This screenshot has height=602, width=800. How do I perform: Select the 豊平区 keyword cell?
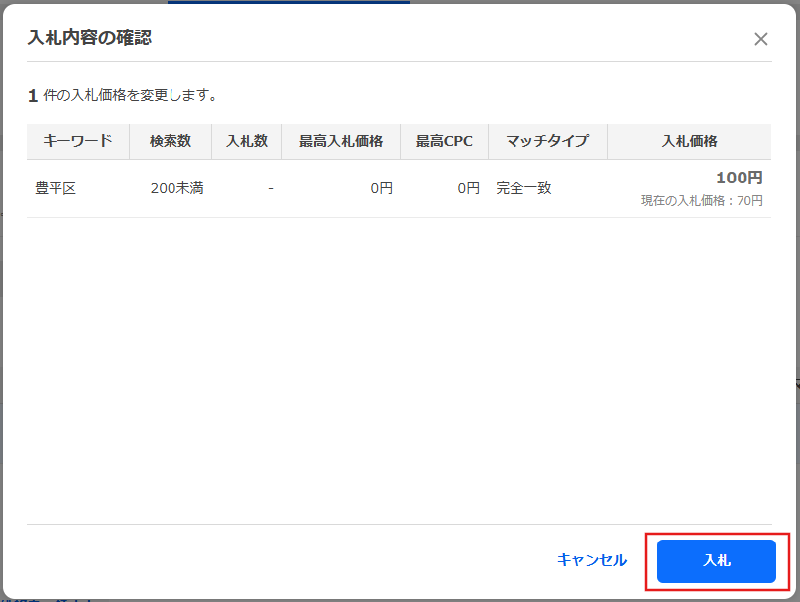56,188
